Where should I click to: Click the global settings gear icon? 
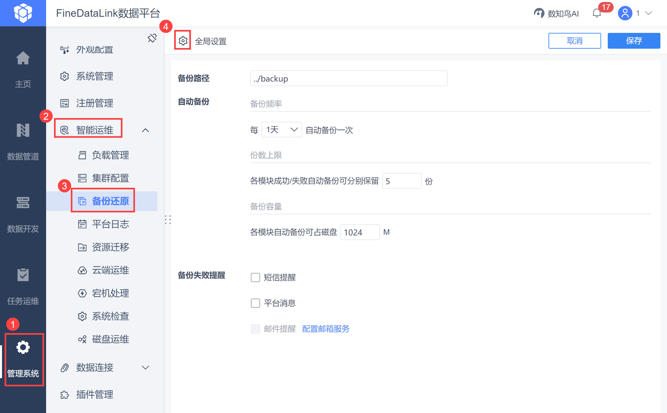click(x=183, y=41)
